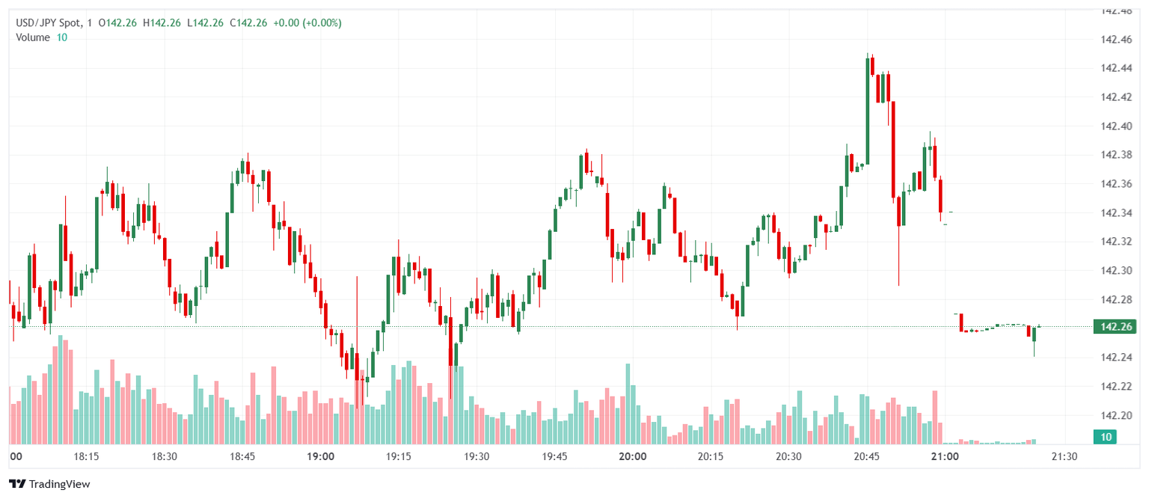Click the 20:00 time axis label
Screen dimensions: 1149x499
(x=633, y=456)
